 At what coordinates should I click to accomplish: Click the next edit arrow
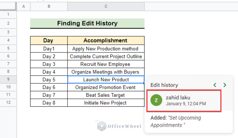225,85
